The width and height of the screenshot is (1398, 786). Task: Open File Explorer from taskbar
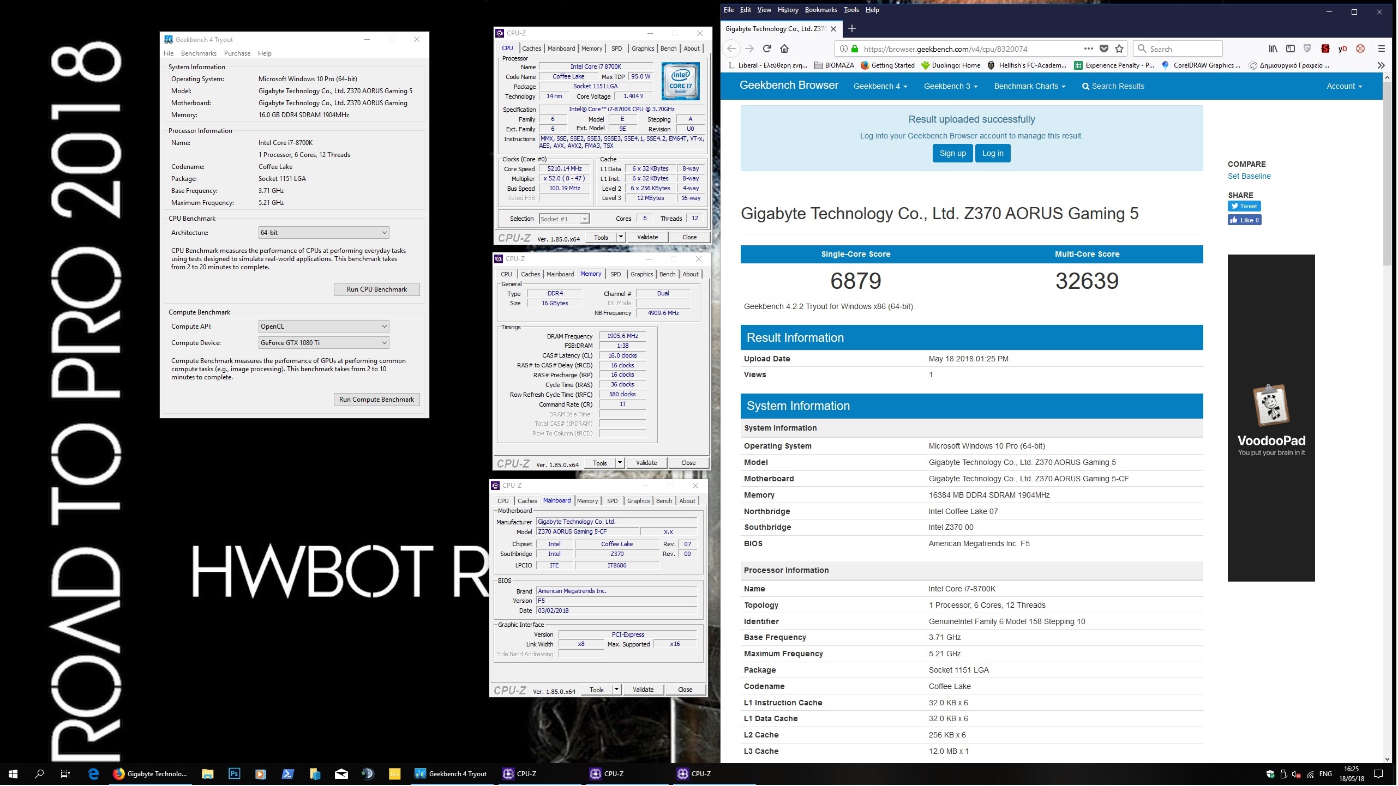tap(208, 775)
